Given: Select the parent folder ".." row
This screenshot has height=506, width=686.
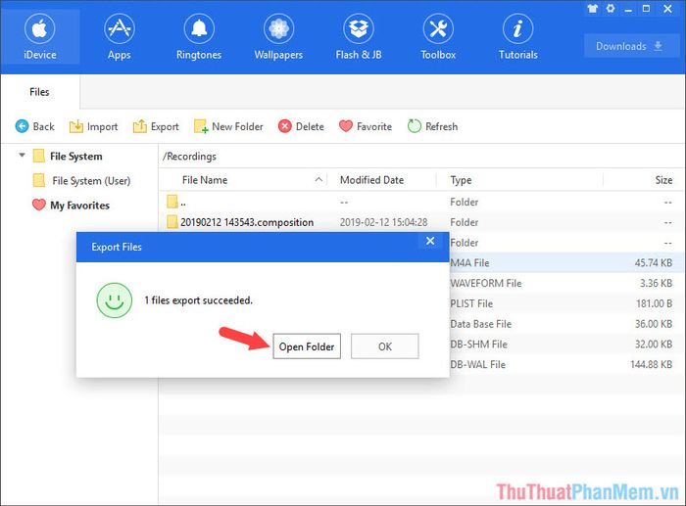Looking at the screenshot, I should point(420,202).
